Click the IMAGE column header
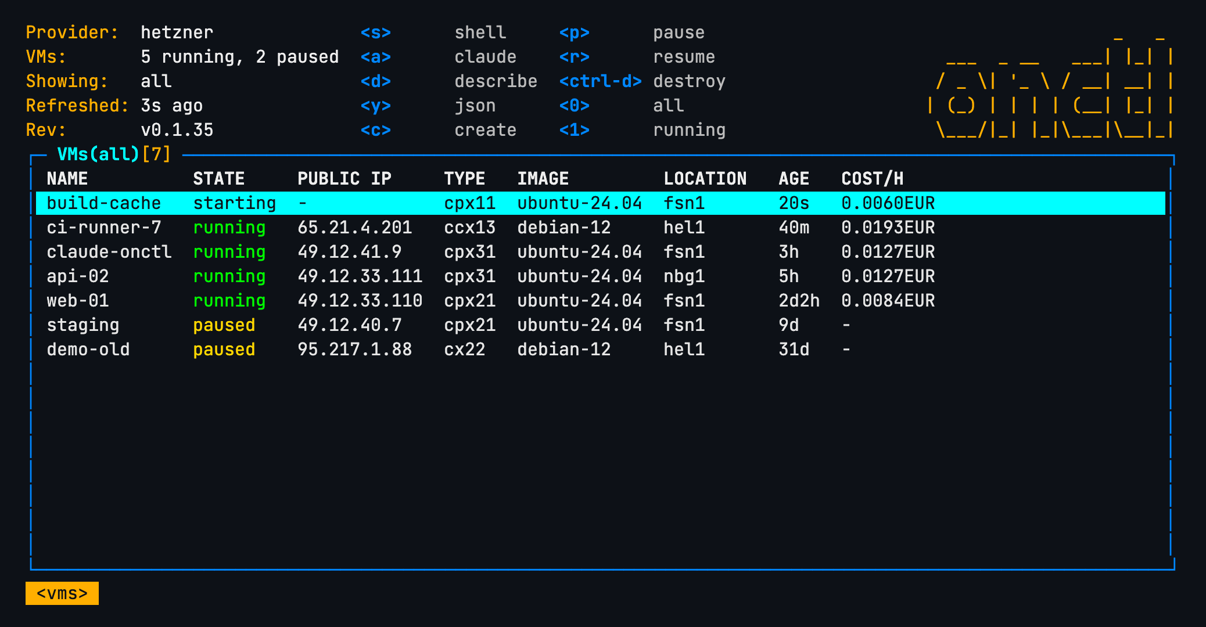The image size is (1206, 627). [543, 179]
